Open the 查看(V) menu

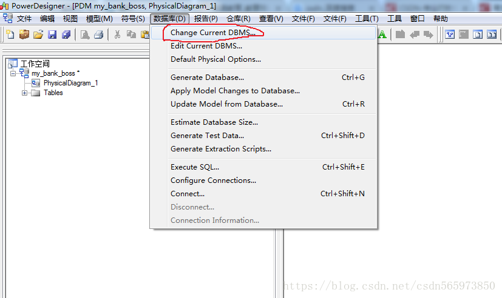click(271, 19)
